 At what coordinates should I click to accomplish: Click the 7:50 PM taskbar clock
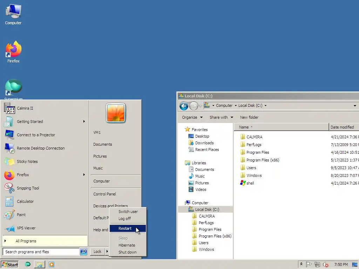(x=341, y=264)
